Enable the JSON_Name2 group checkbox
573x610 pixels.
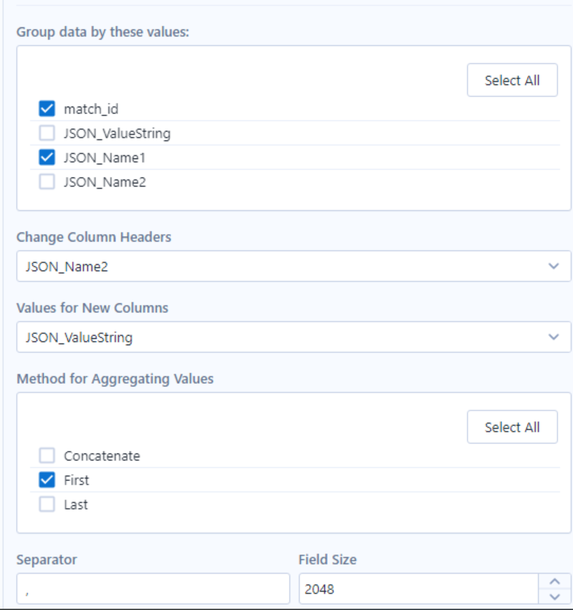pyautogui.click(x=47, y=182)
